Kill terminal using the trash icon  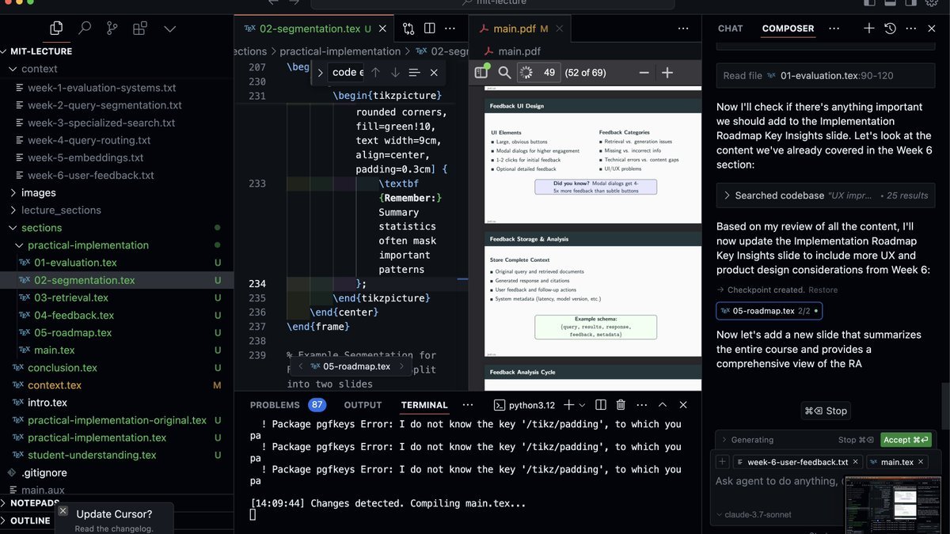click(x=621, y=405)
